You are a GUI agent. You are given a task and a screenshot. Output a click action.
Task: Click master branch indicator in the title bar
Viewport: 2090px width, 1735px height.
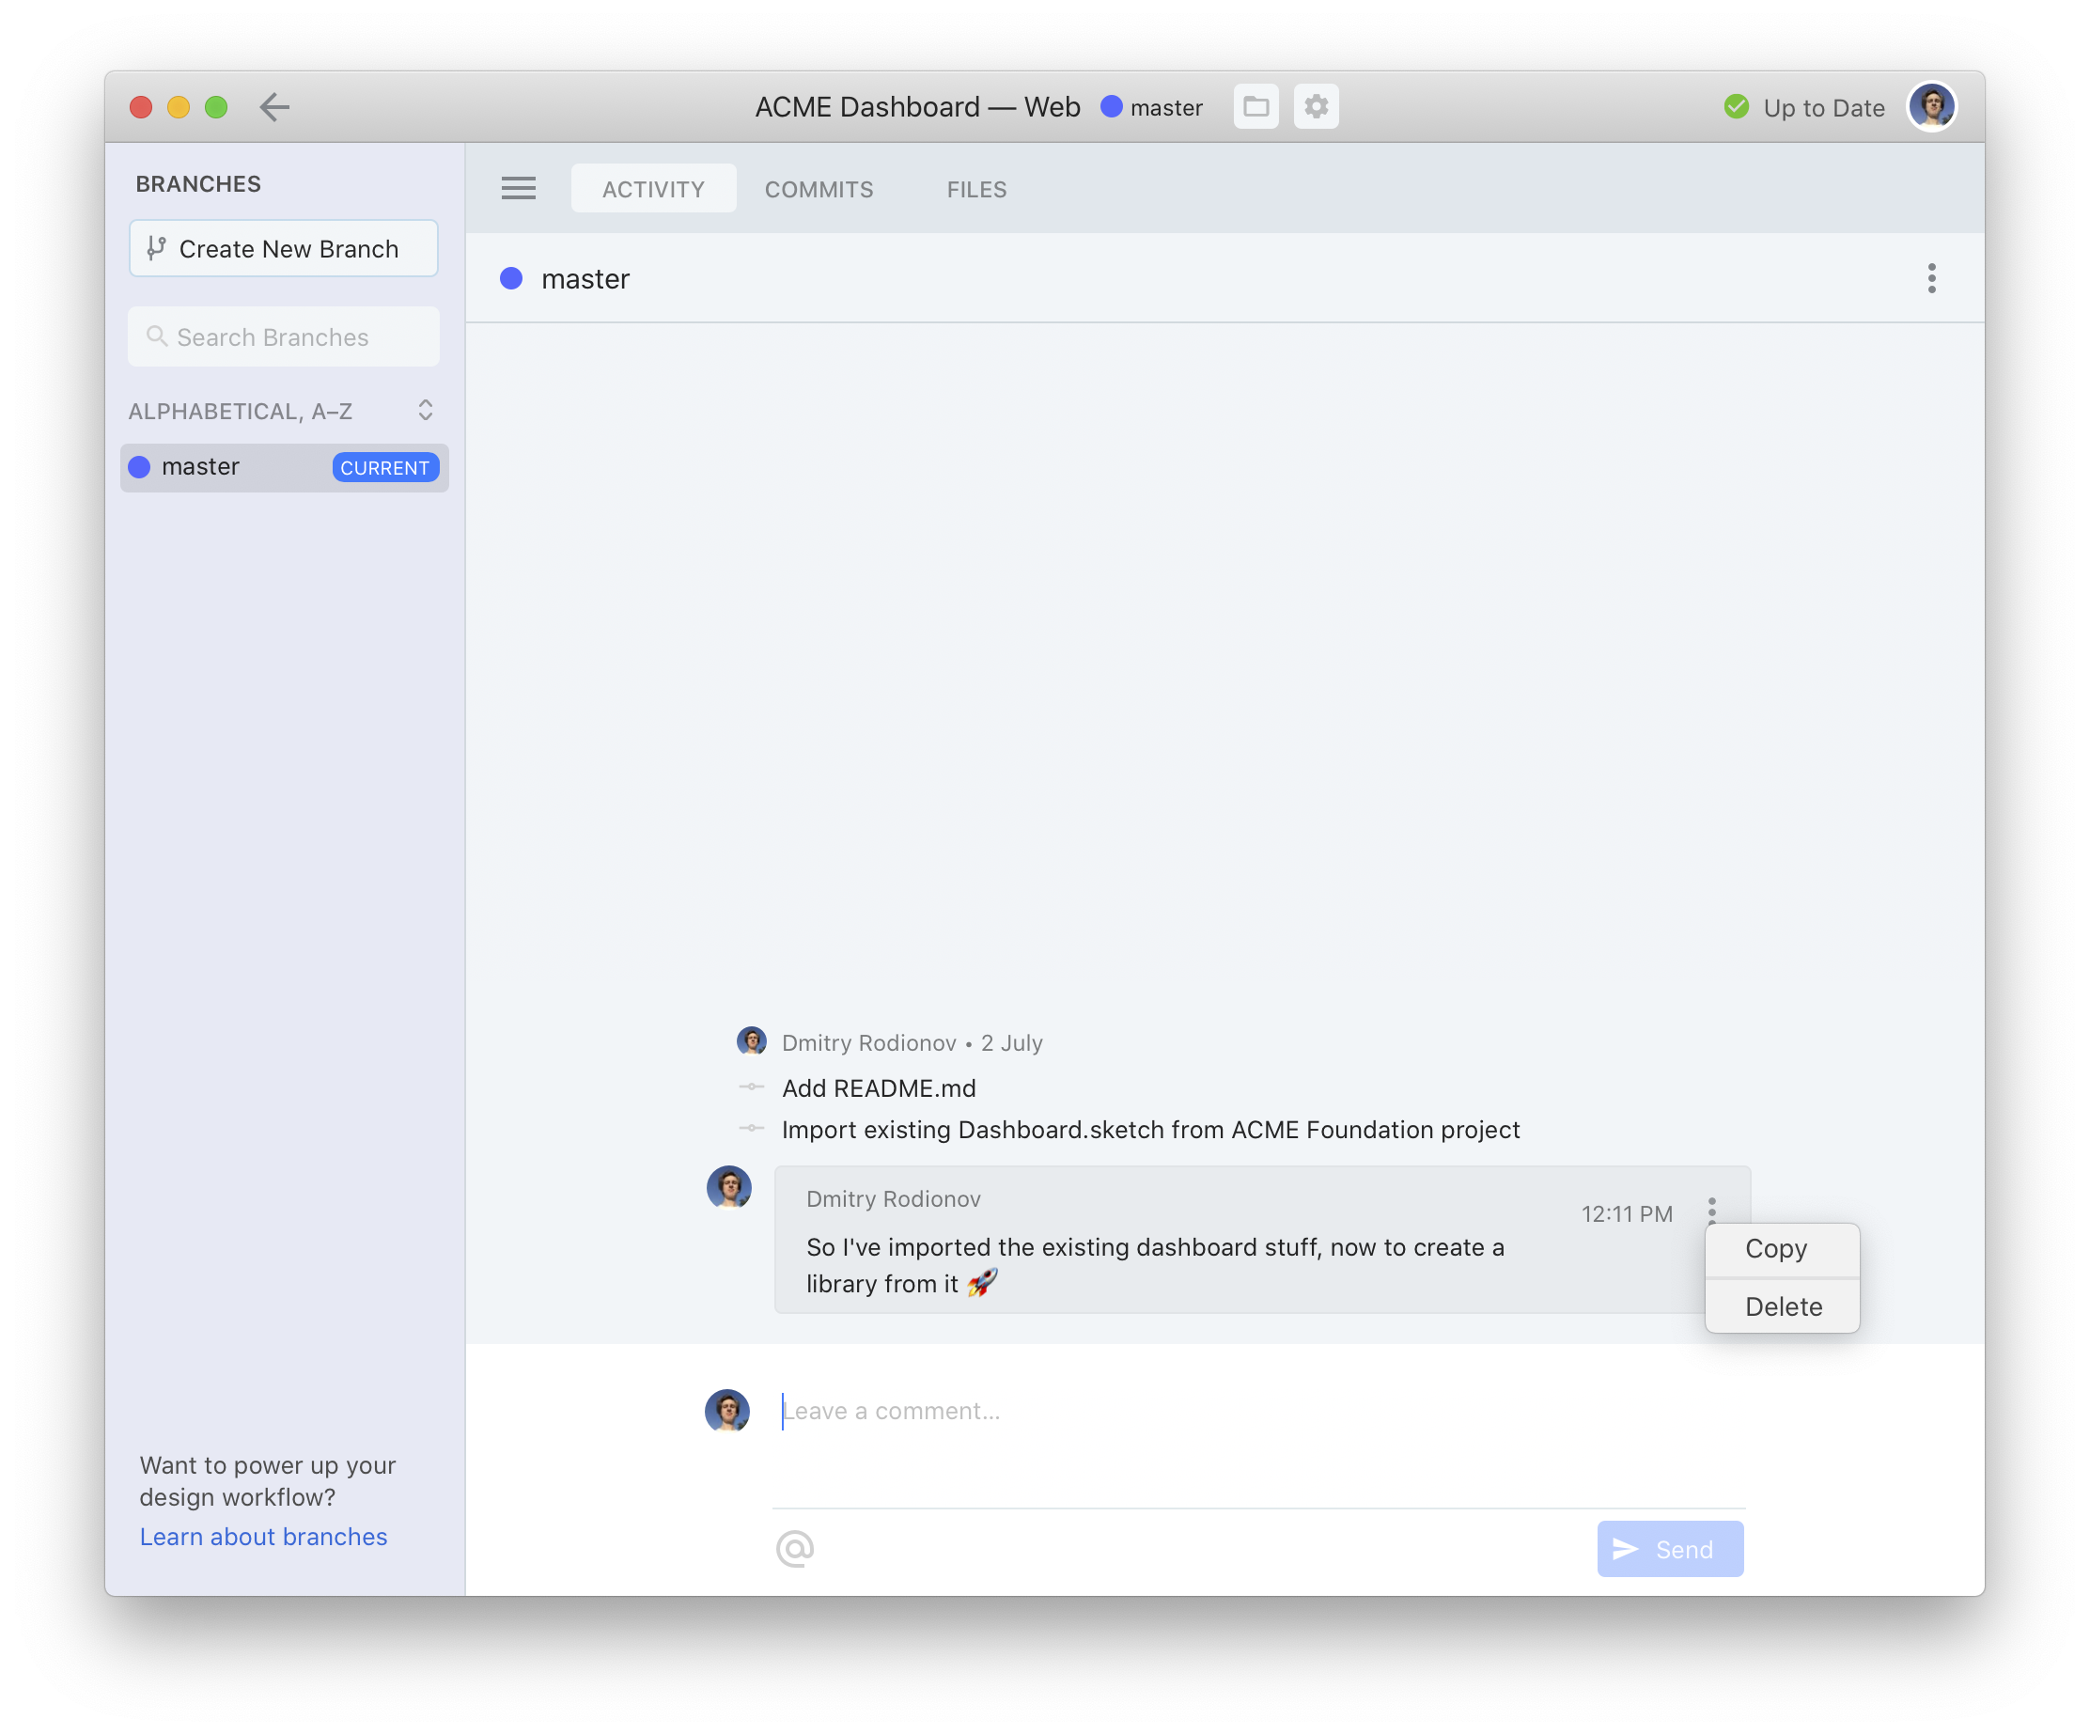coord(1151,106)
